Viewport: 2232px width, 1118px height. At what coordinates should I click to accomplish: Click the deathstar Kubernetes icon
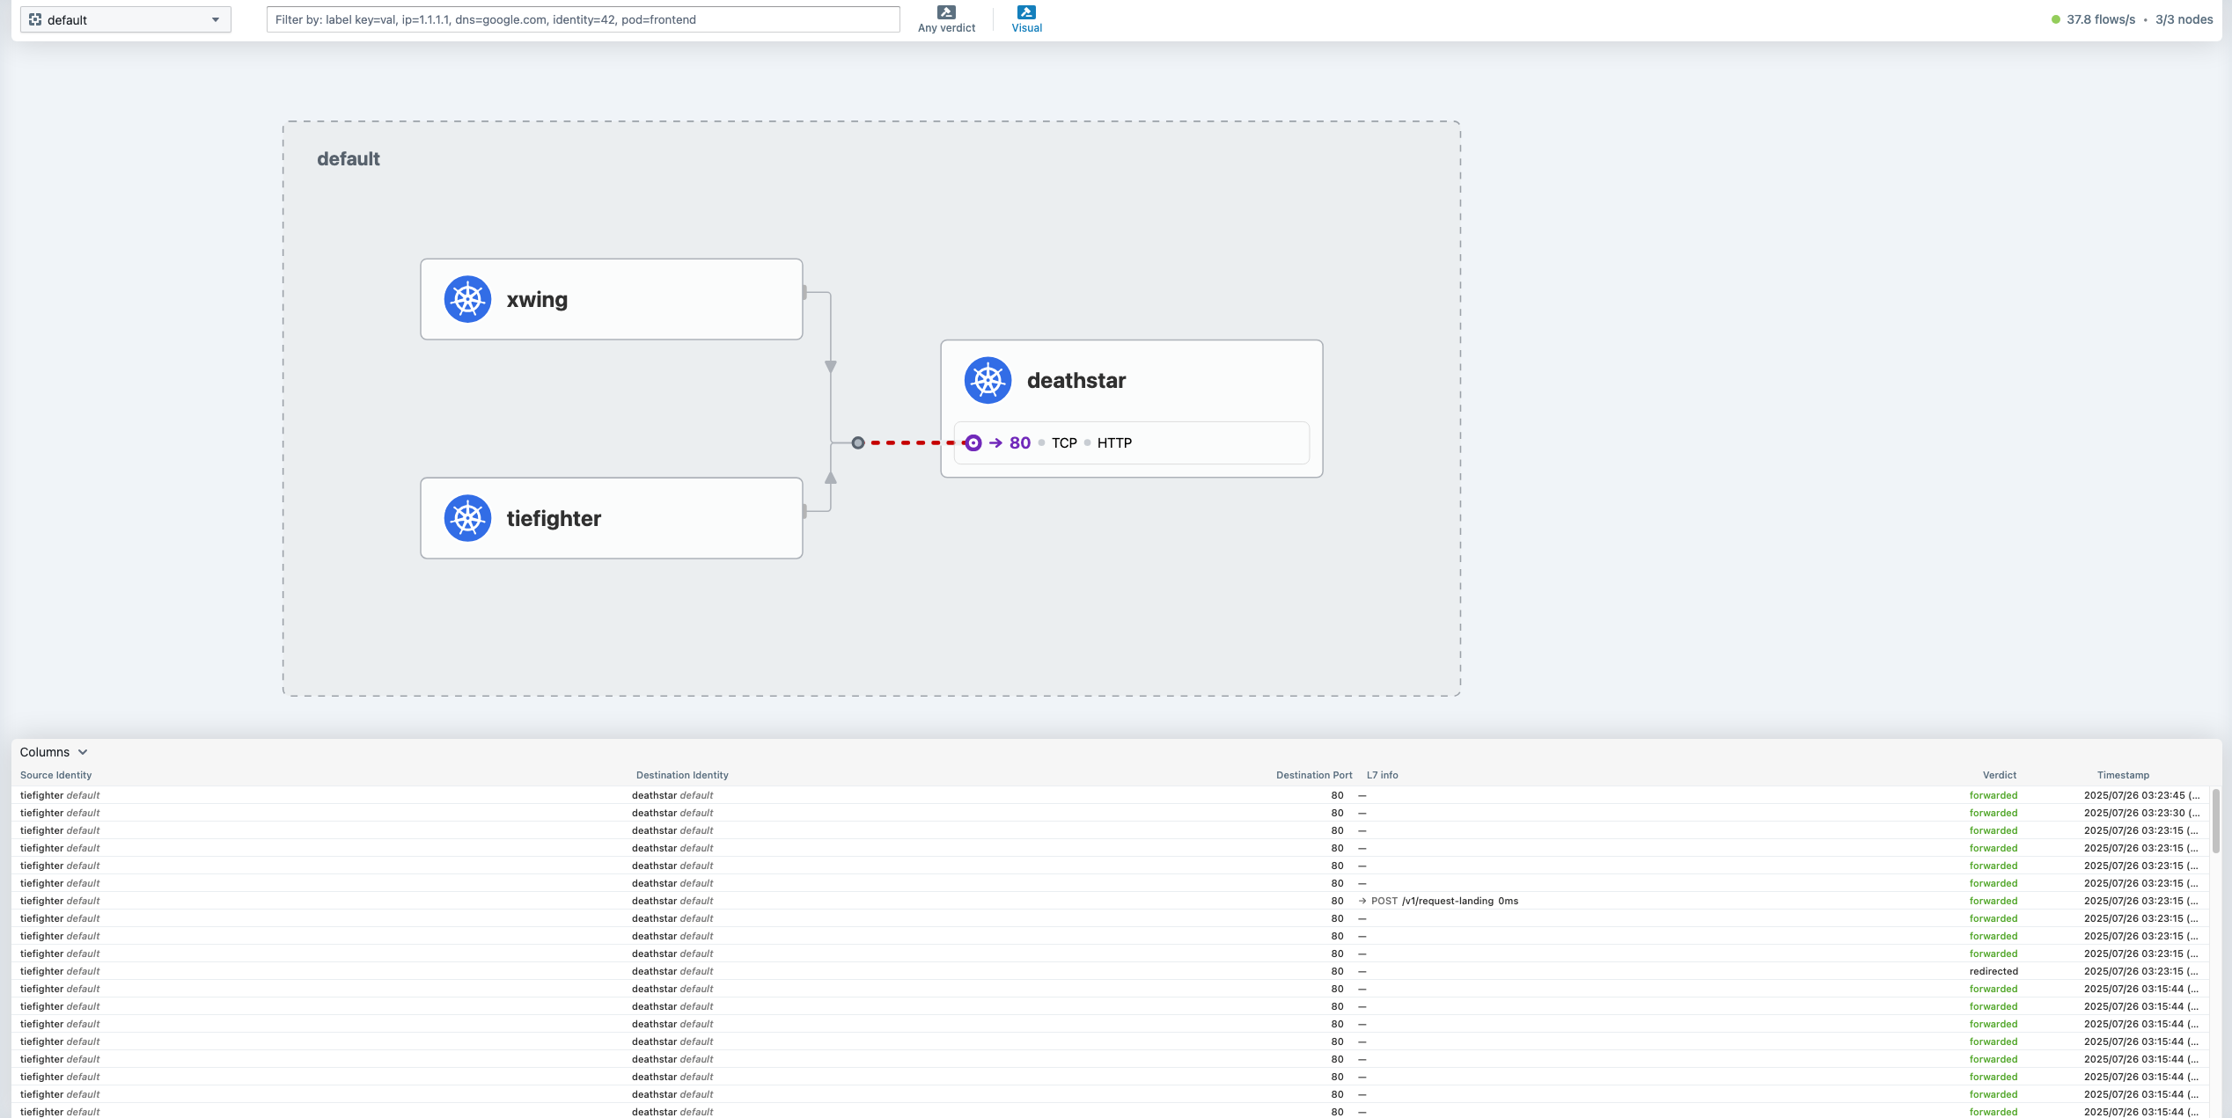click(988, 380)
